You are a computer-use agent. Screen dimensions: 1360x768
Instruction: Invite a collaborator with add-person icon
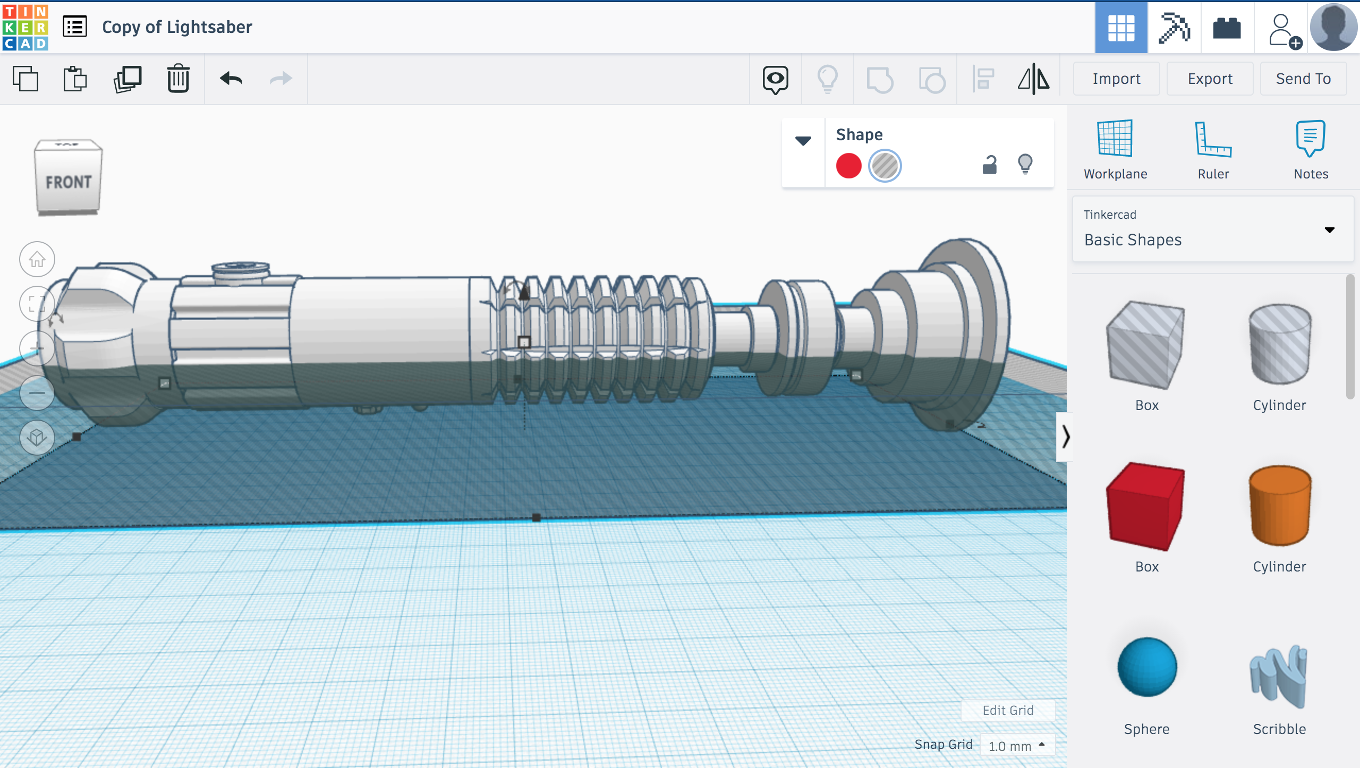(x=1285, y=31)
